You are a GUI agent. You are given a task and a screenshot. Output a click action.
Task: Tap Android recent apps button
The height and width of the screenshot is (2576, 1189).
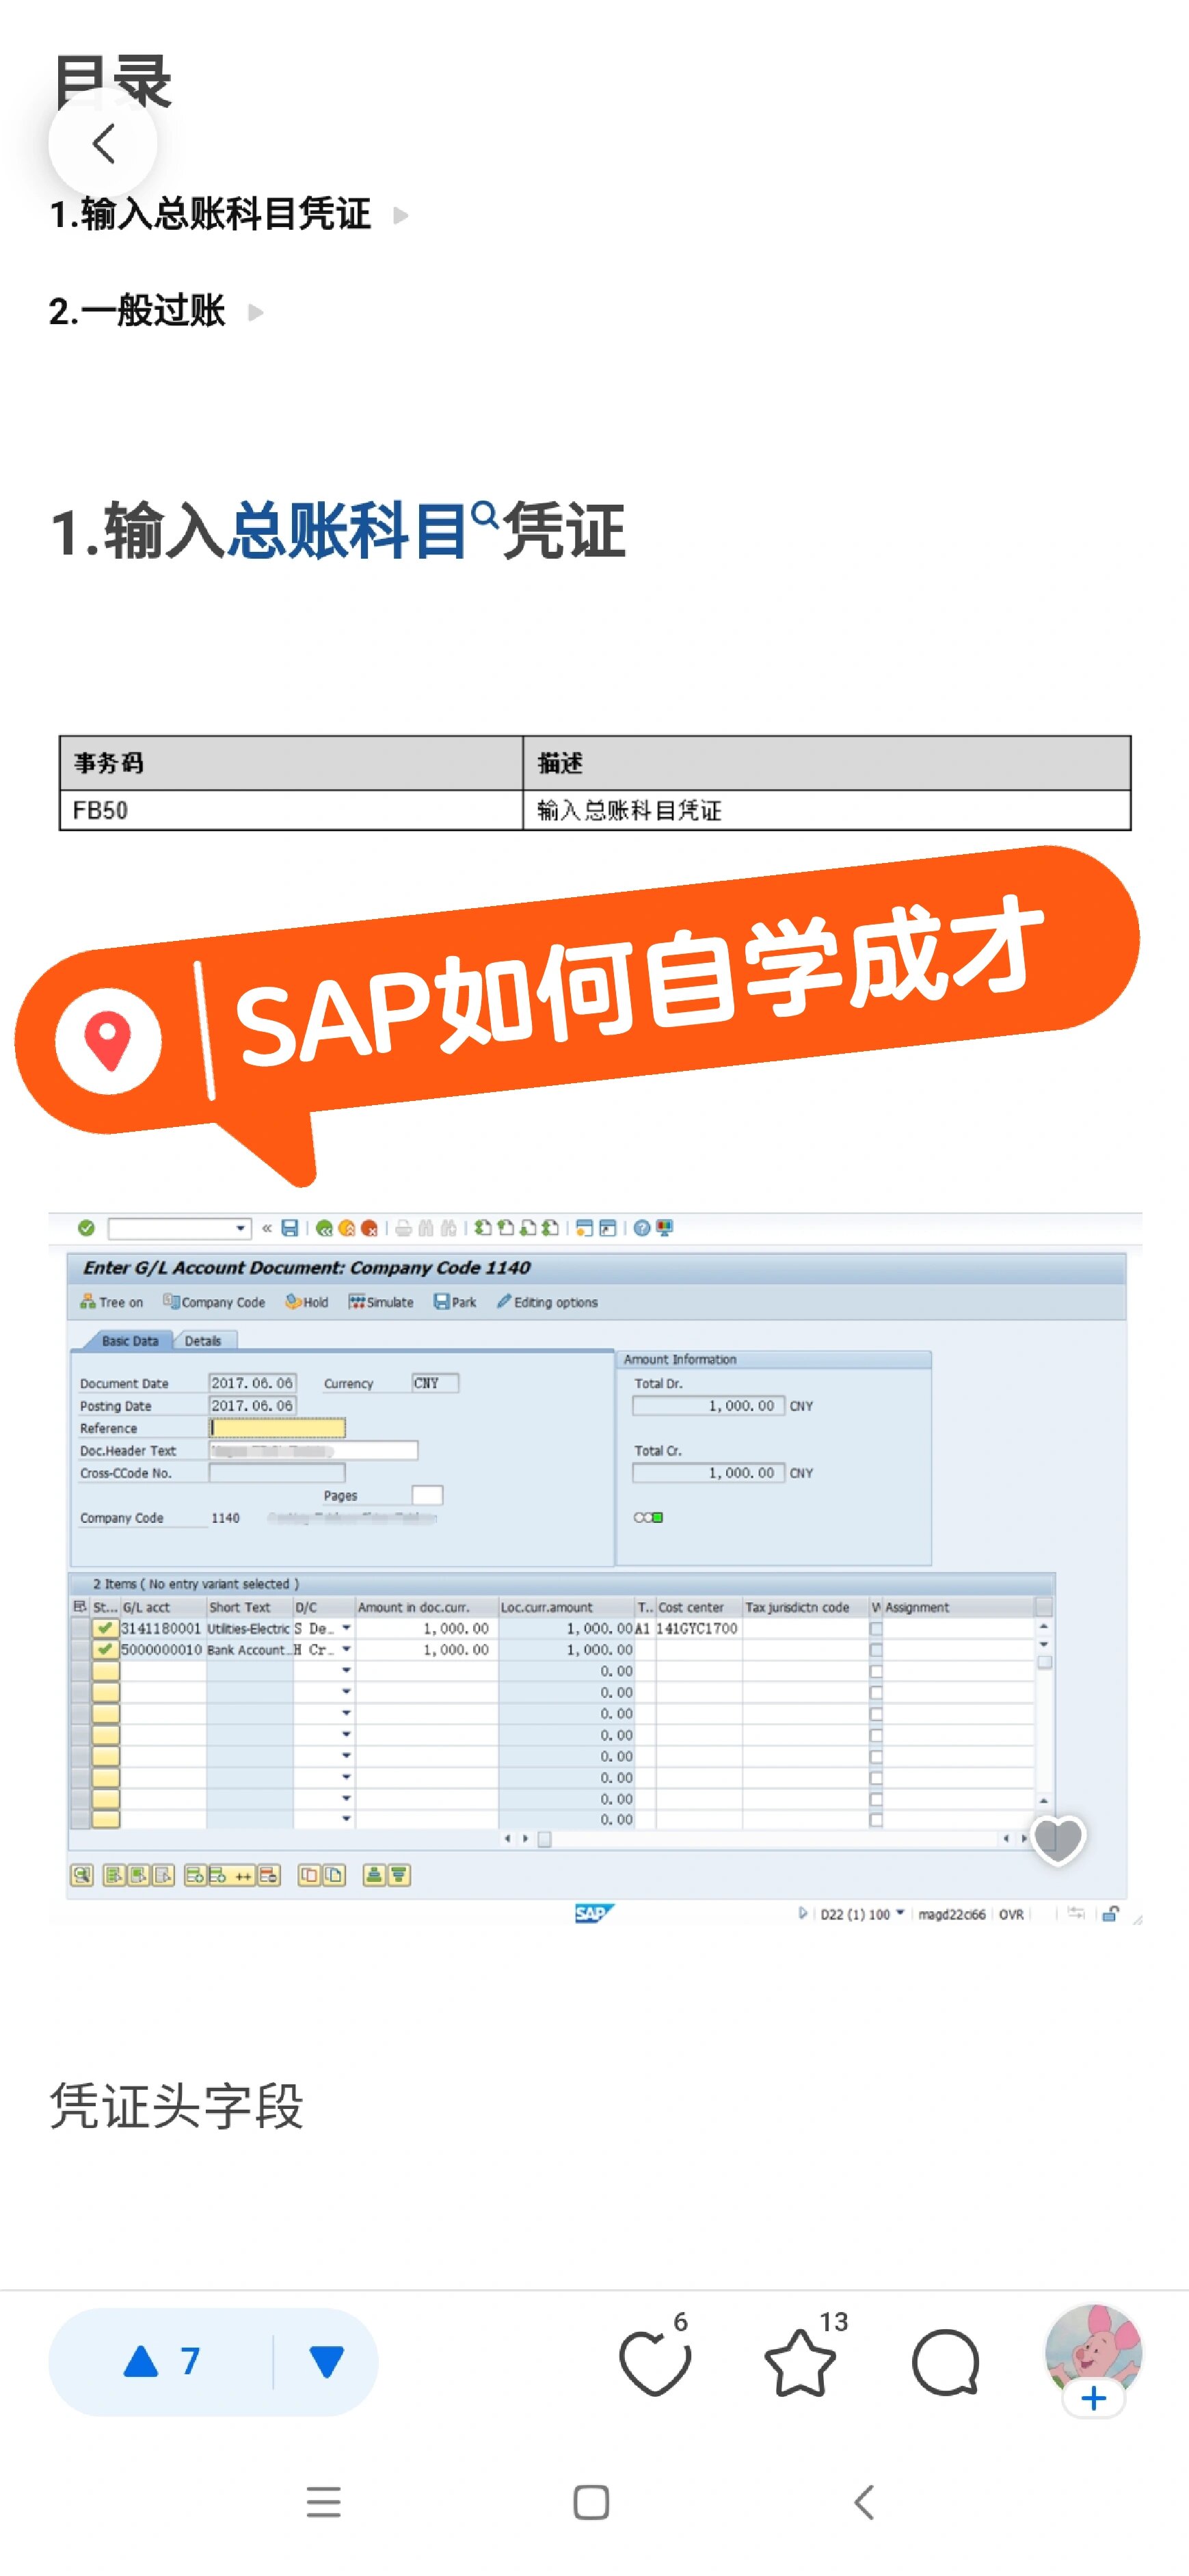[x=324, y=2502]
